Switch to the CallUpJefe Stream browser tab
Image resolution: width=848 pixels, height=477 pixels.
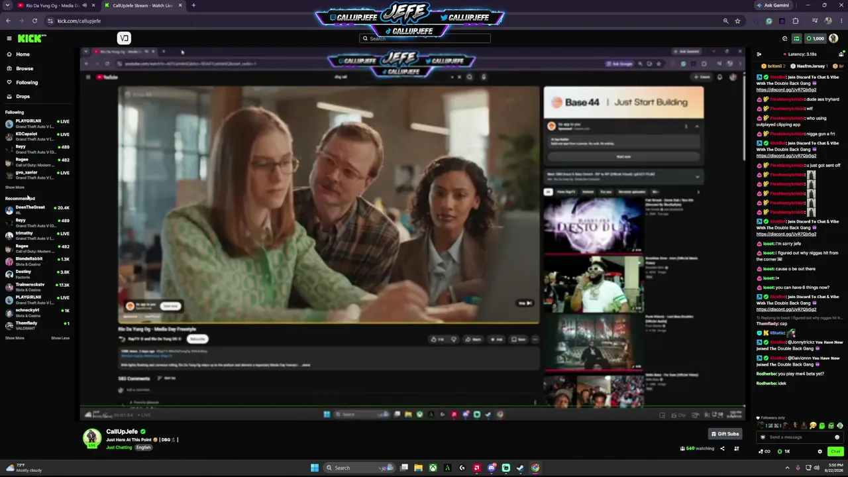pos(144,5)
